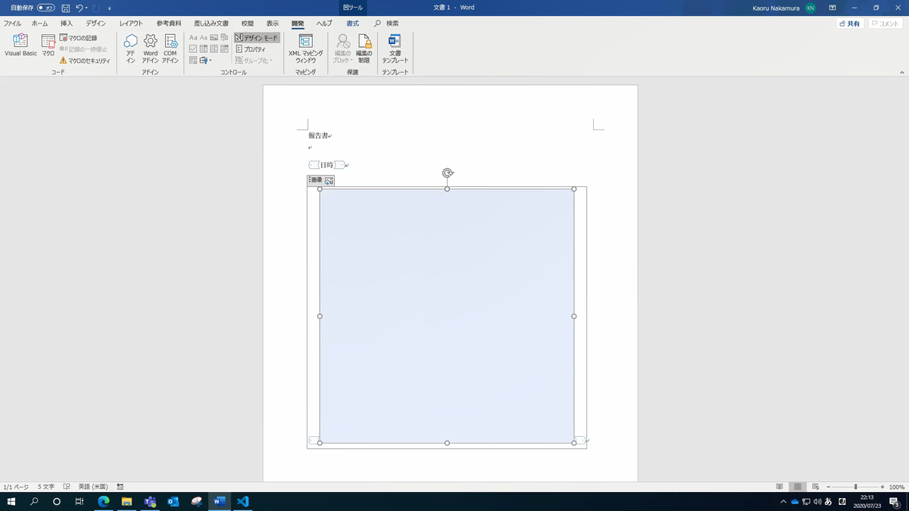Switch to the 校閲 tab

[247, 23]
